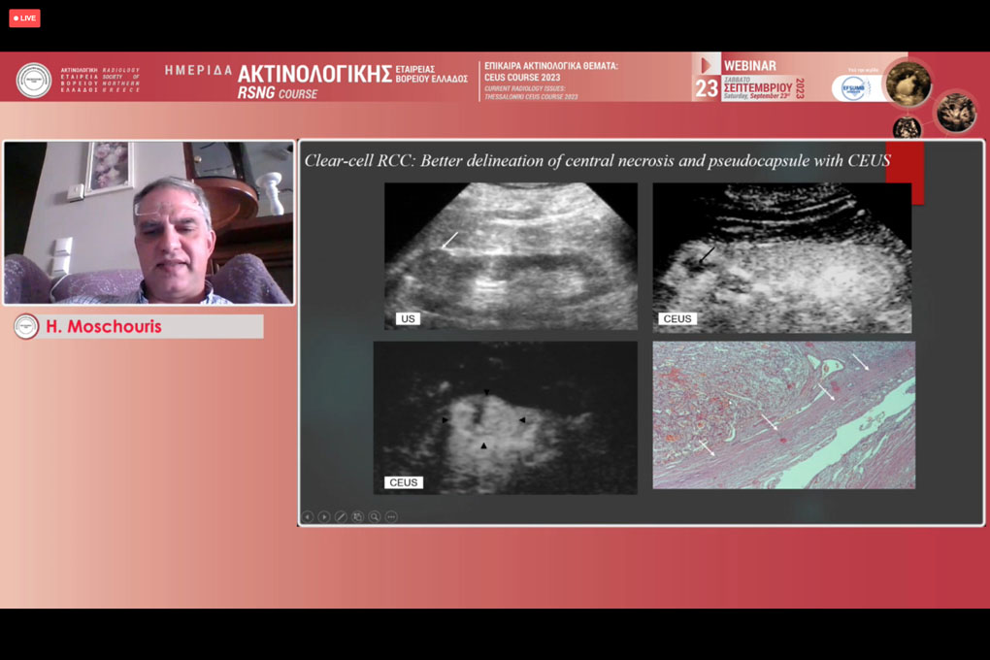Click the large circular ultrasound image in banner
The image size is (990, 660).
[x=908, y=83]
